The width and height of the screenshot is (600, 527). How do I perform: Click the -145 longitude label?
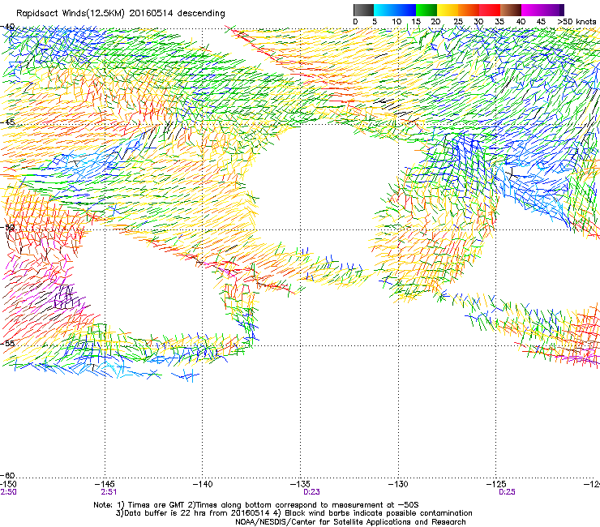click(x=105, y=485)
